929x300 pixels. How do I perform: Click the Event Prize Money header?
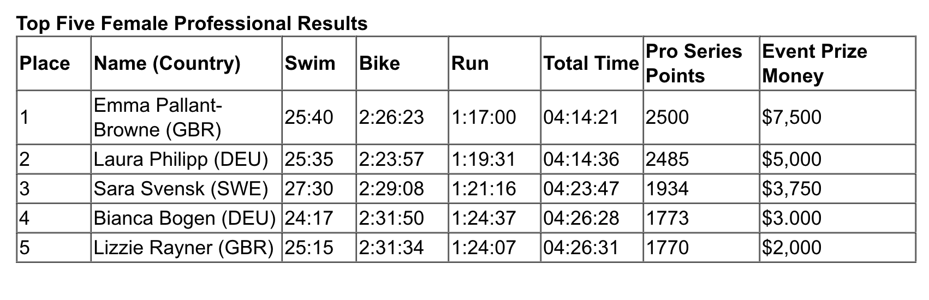pos(837,63)
